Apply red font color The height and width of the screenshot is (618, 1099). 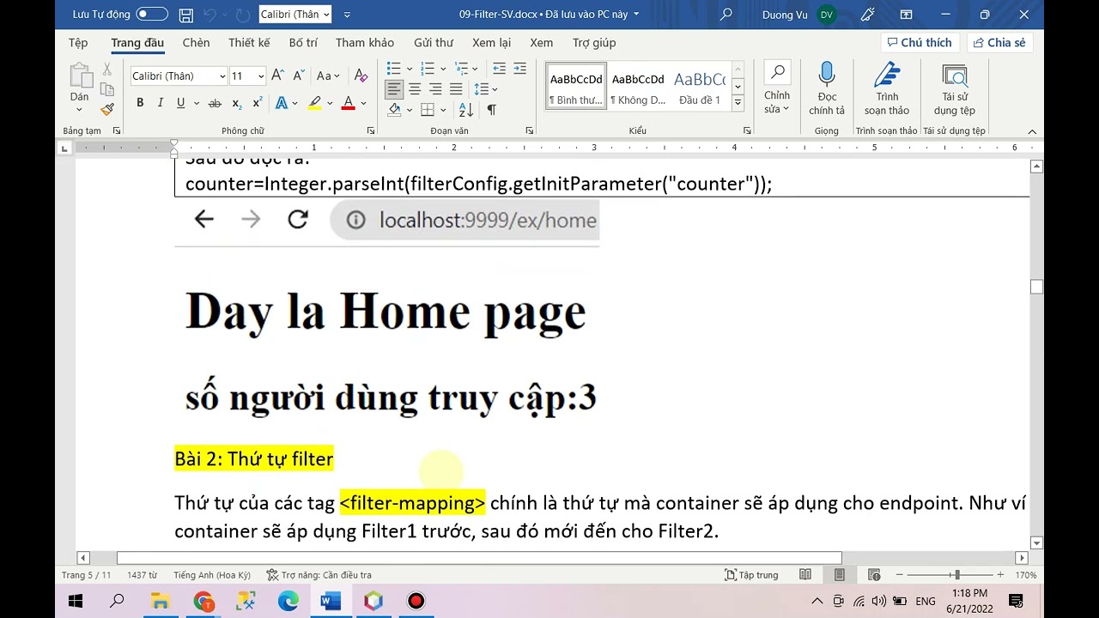pos(349,103)
